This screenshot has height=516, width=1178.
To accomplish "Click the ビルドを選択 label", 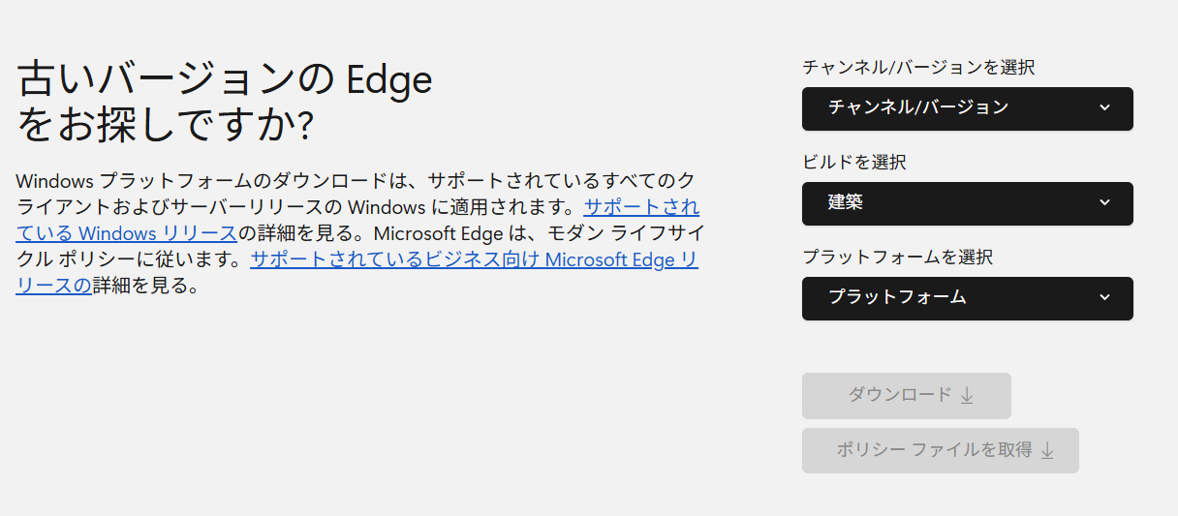I will pos(854,163).
